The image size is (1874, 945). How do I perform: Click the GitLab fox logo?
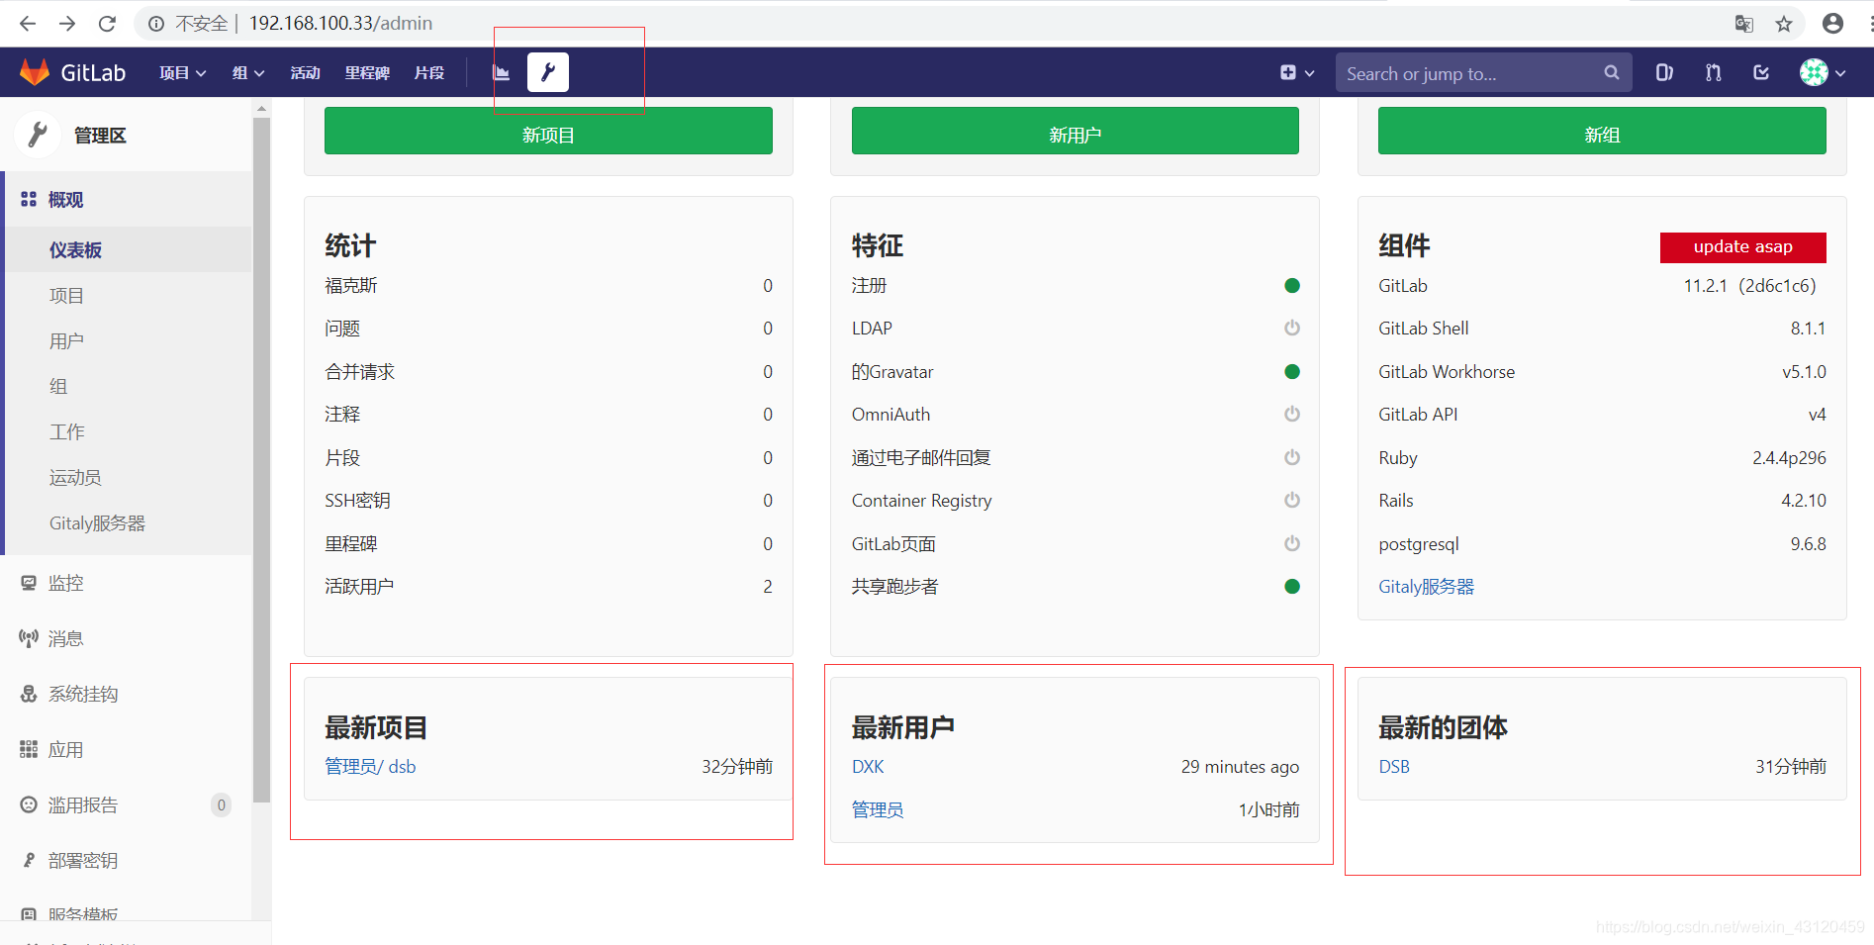(x=35, y=72)
